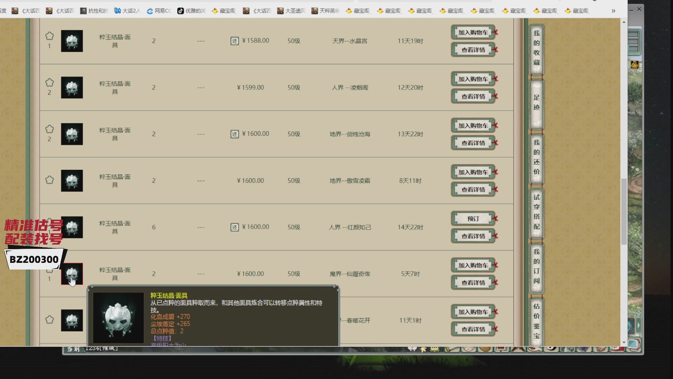The height and width of the screenshot is (379, 673).
Task: Open the 网易CC bookmark
Action: tap(159, 11)
